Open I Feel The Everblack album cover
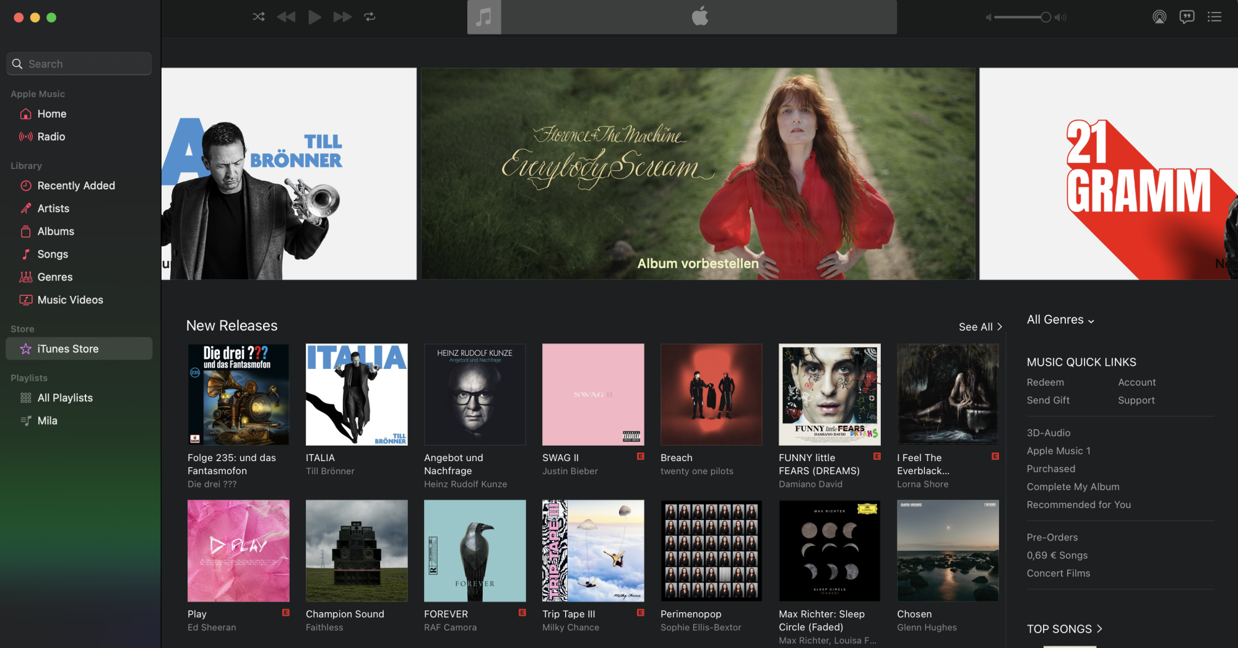Screen dimensions: 1238x648 pos(948,395)
